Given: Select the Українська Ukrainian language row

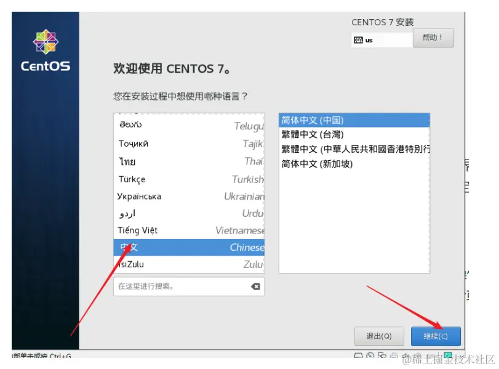Looking at the screenshot, I should coord(189,197).
